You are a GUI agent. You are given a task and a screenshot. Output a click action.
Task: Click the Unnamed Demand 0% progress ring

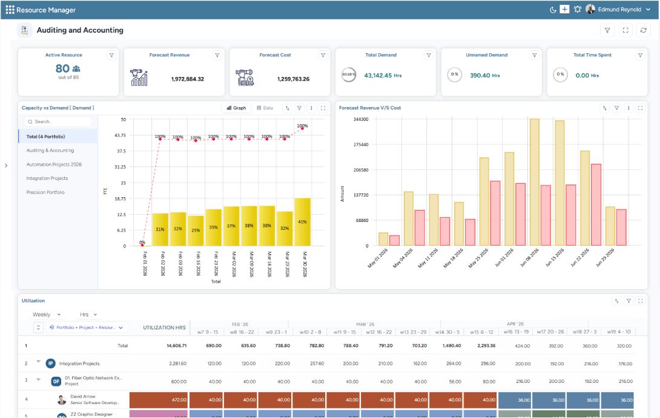click(455, 74)
